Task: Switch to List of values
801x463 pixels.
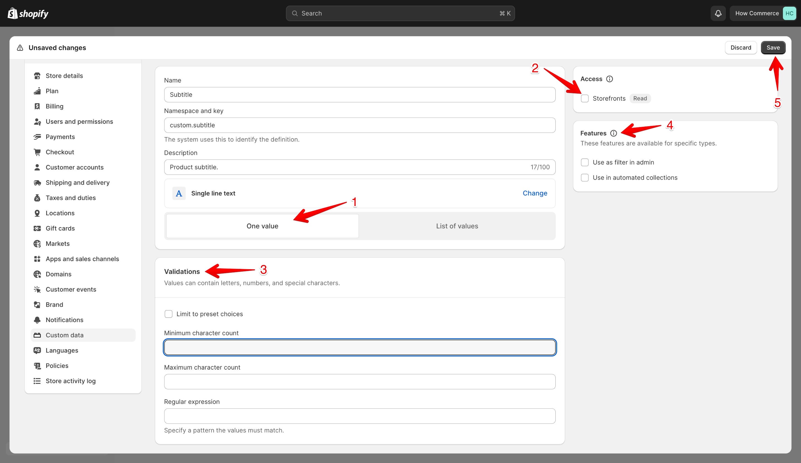Action: pyautogui.click(x=457, y=226)
